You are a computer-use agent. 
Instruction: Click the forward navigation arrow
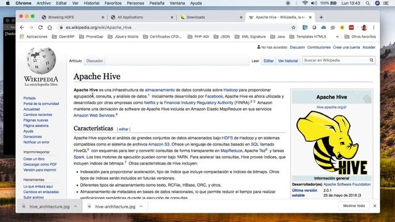coord(31,27)
